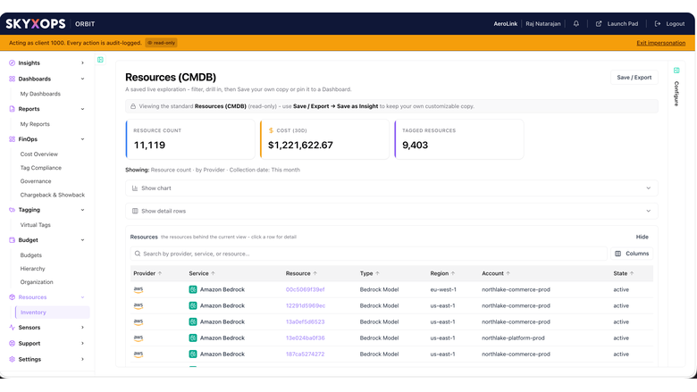Click the Resources sidebar icon
Image resolution: width=697 pixels, height=392 pixels.
coord(12,297)
